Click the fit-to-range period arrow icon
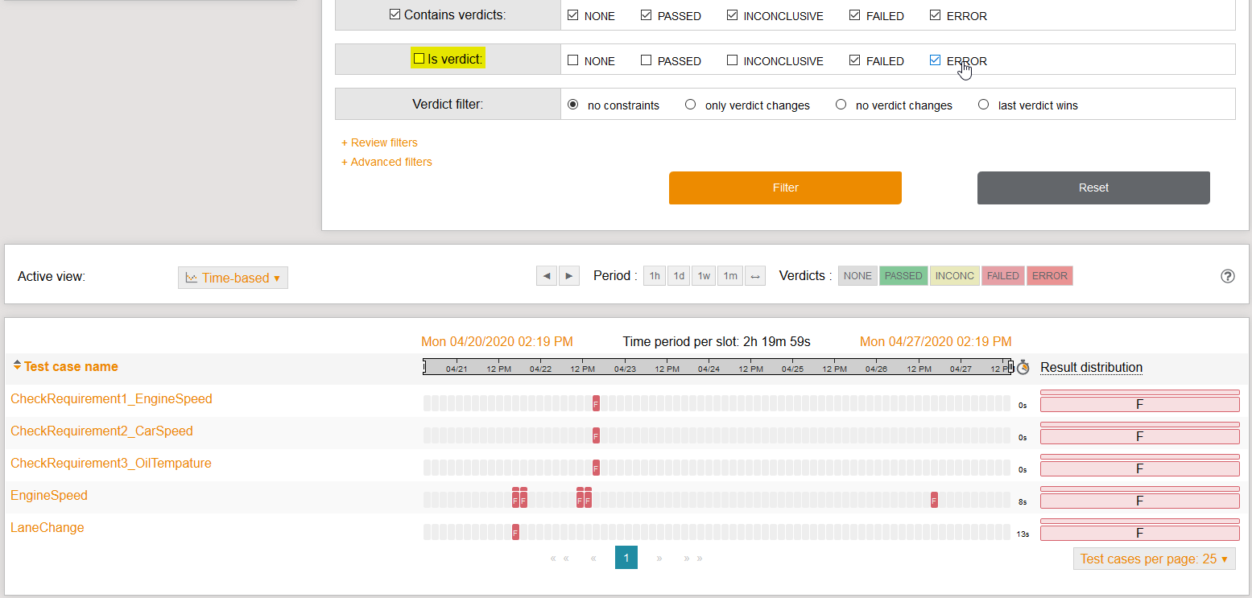Viewport: 1252px width, 598px height. click(755, 276)
